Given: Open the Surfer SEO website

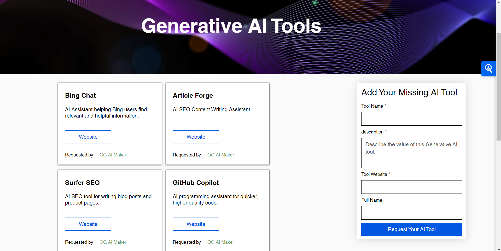Looking at the screenshot, I should click(x=88, y=224).
